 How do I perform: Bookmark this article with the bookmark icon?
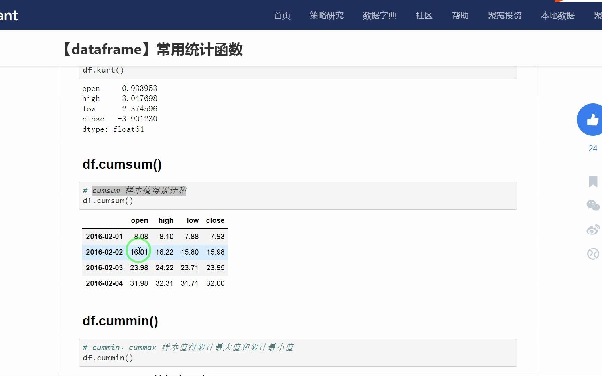[x=593, y=181]
